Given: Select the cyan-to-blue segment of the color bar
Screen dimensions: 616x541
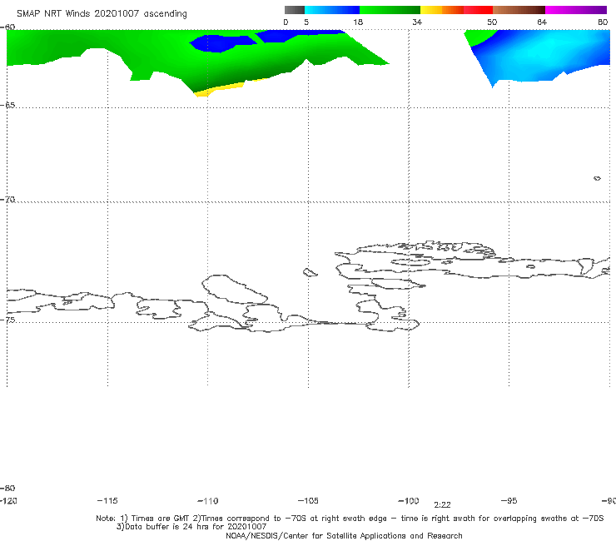Looking at the screenshot, I should click(332, 10).
